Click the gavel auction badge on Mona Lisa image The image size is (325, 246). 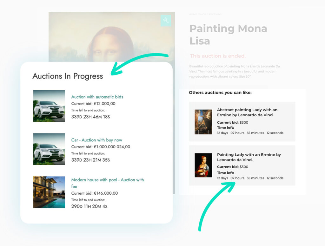[x=166, y=20]
